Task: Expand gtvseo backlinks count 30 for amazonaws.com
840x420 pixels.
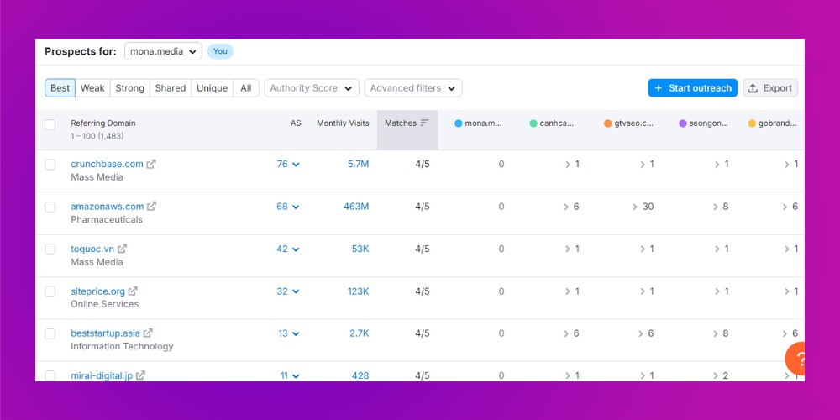Action: (x=643, y=207)
